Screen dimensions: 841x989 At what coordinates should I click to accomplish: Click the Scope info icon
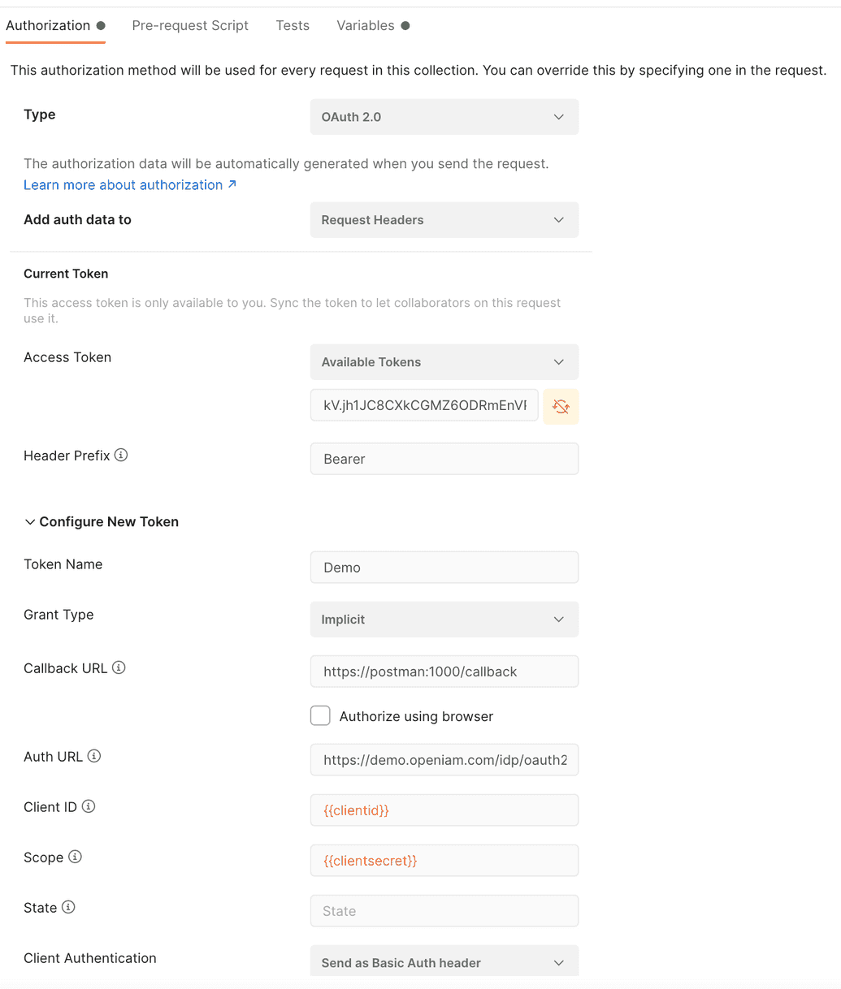point(75,856)
